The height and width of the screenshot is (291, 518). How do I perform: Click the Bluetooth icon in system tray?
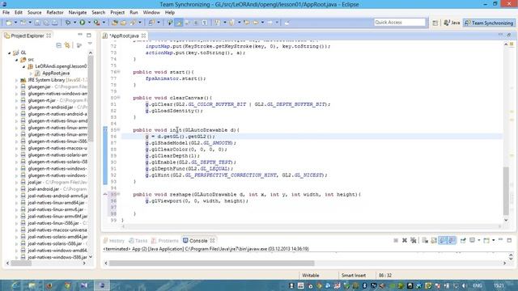365,285
